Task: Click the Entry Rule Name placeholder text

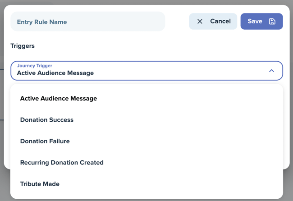Action: pyautogui.click(x=42, y=22)
